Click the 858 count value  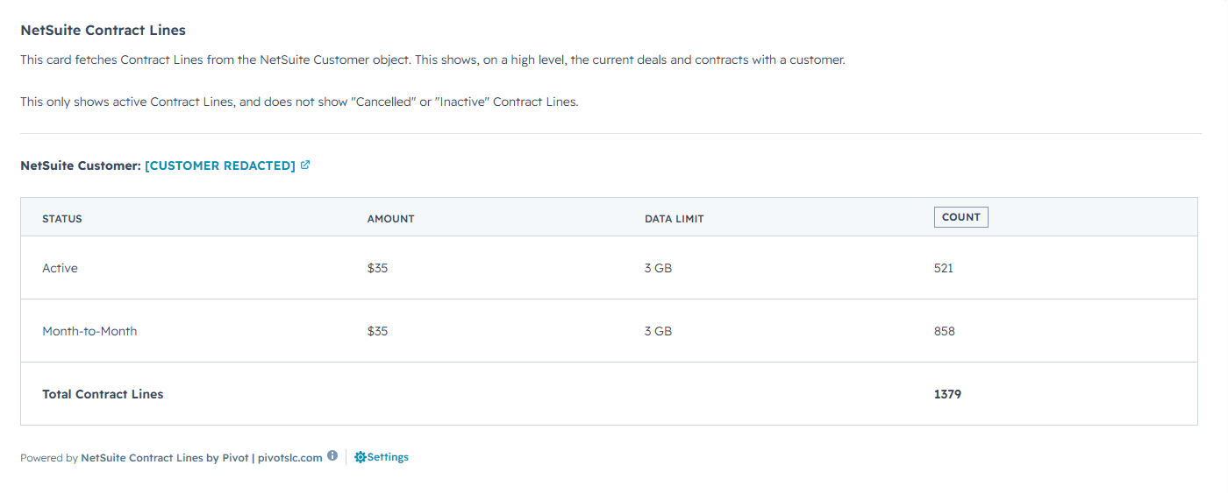pyautogui.click(x=945, y=331)
